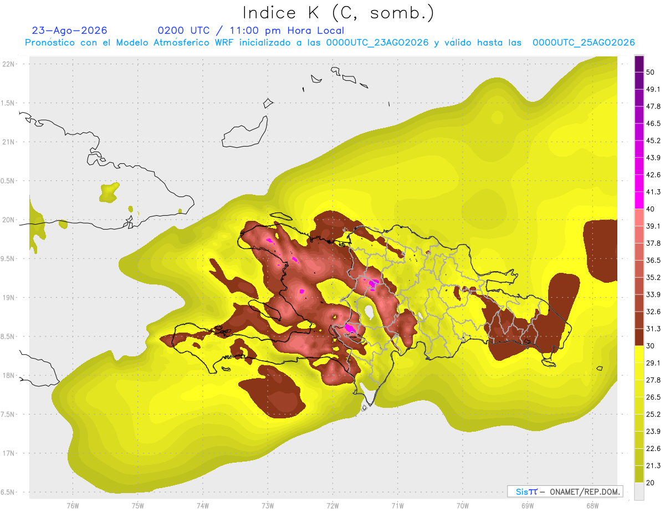Click the 76W longitude axis label

coord(73,506)
